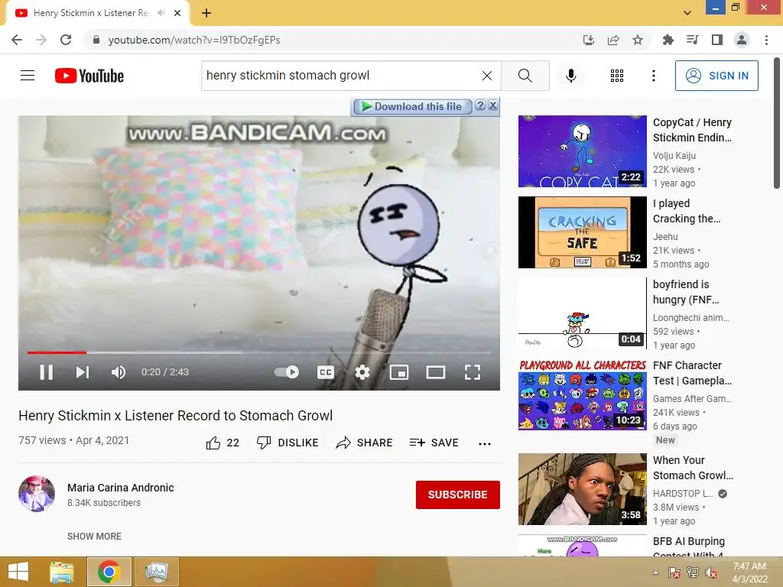The width and height of the screenshot is (783, 587).
Task: Open the YouTube apps grid
Action: 617,76
